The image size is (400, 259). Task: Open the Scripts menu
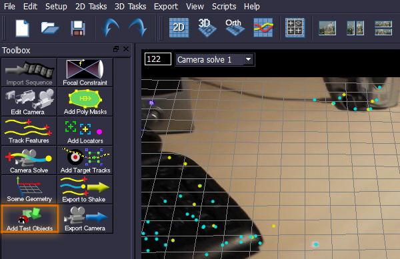coord(224,7)
